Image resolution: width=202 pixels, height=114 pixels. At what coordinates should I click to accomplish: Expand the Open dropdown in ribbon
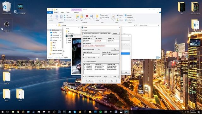tap(120, 15)
